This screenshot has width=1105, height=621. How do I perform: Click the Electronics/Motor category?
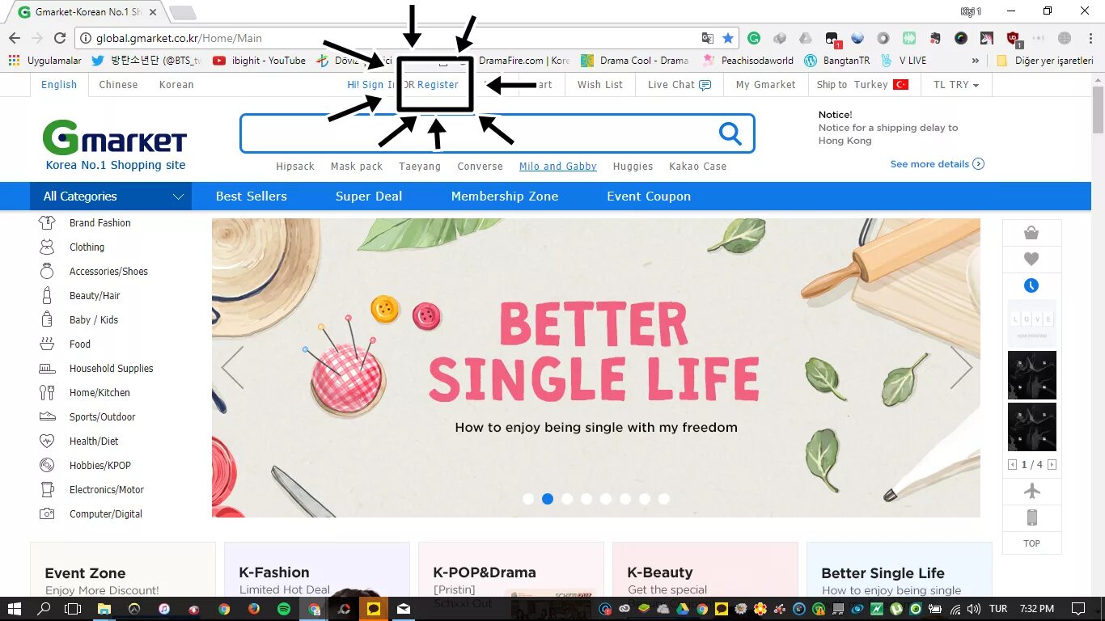click(x=107, y=489)
